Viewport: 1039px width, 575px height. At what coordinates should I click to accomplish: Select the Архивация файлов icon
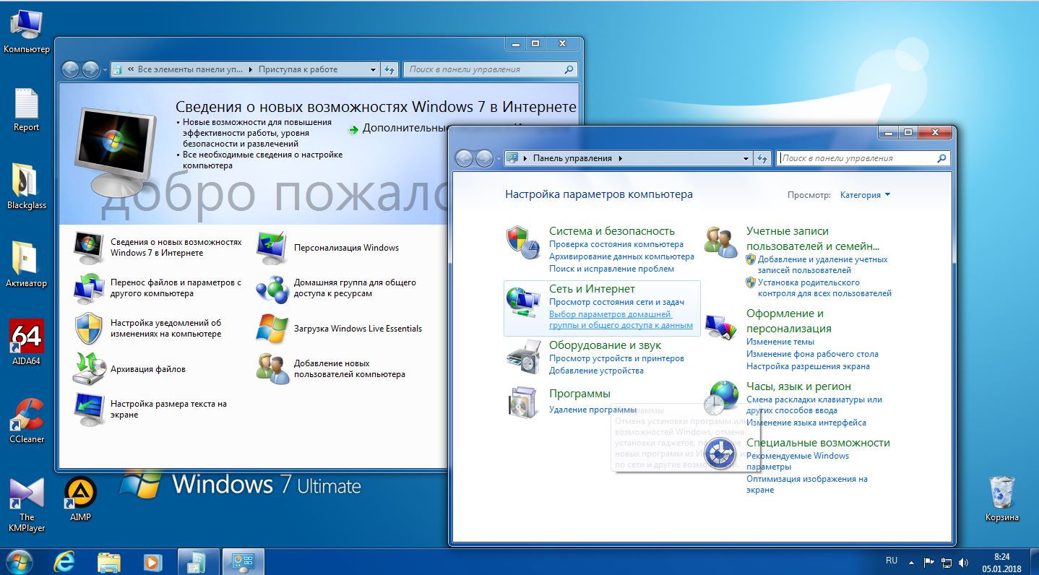click(90, 369)
